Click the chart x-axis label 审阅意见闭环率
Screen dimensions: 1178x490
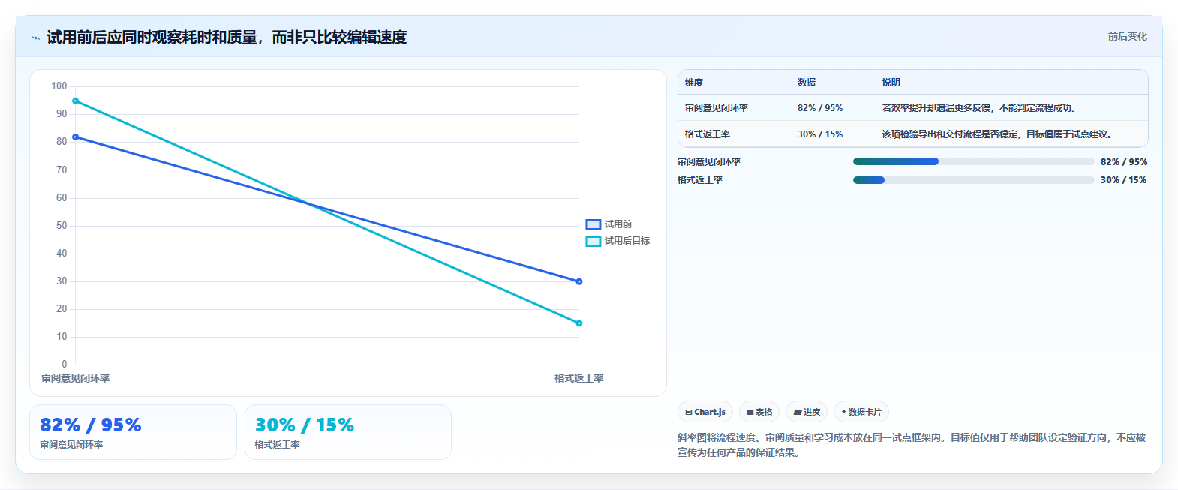(76, 378)
